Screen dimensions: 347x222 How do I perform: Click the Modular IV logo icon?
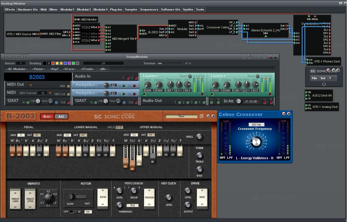click(17, 57)
